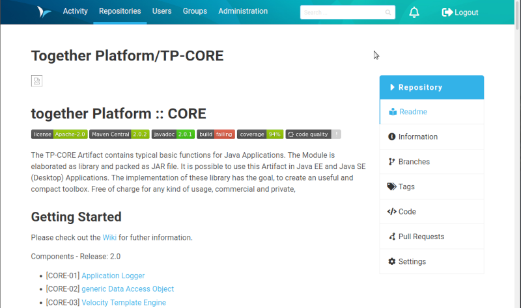Go to the Information sidebar entry
The width and height of the screenshot is (521, 308).
tap(432, 136)
